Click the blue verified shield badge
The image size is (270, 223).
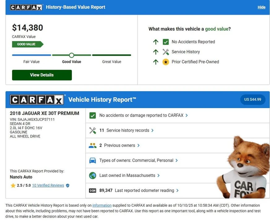(68, 186)
